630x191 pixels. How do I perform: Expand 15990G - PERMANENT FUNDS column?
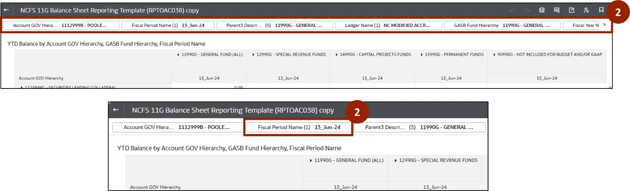[421, 55]
